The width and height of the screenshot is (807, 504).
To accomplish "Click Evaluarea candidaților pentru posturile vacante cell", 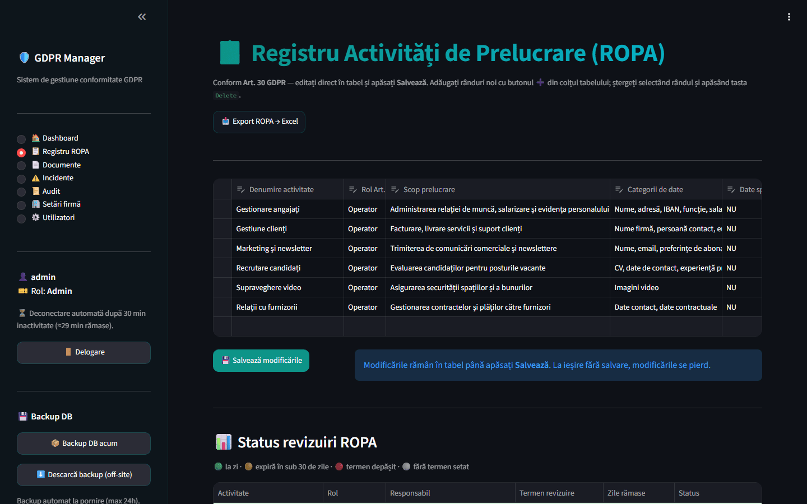I will pos(498,268).
